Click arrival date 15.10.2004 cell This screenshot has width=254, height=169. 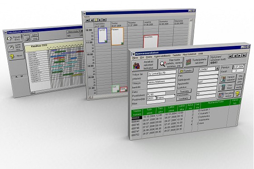point(149,116)
